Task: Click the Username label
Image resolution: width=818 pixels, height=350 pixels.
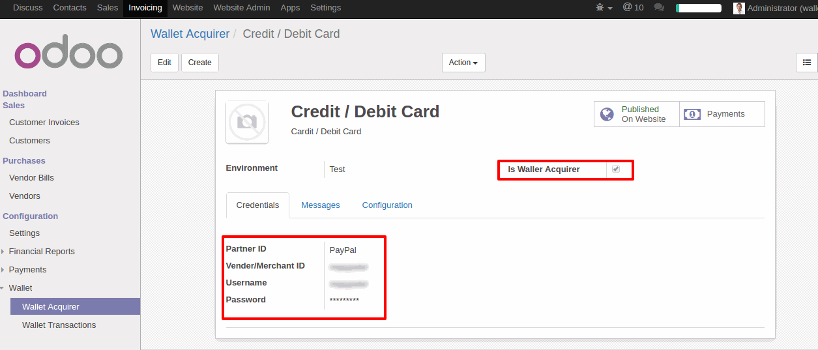Action: point(246,283)
